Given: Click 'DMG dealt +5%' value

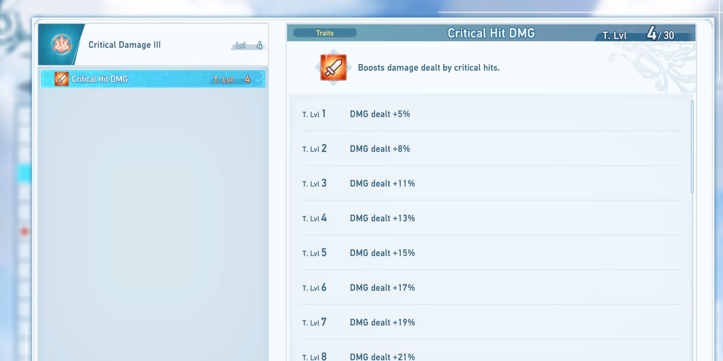Looking at the screenshot, I should point(380,114).
